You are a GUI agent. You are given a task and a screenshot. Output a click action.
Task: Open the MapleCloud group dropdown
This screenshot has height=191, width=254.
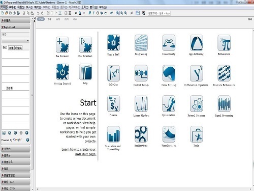[x=16, y=40]
